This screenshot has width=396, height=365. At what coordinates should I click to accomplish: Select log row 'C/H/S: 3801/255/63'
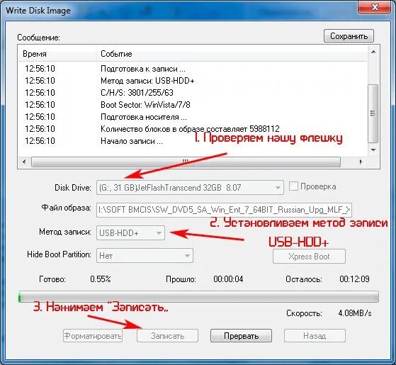193,93
